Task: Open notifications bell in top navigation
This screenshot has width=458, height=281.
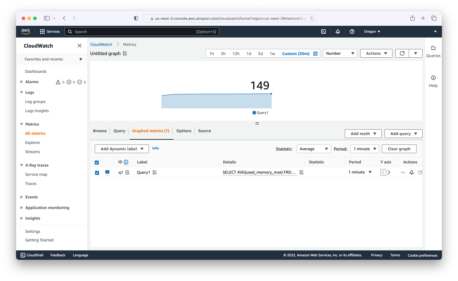Action: (338, 32)
